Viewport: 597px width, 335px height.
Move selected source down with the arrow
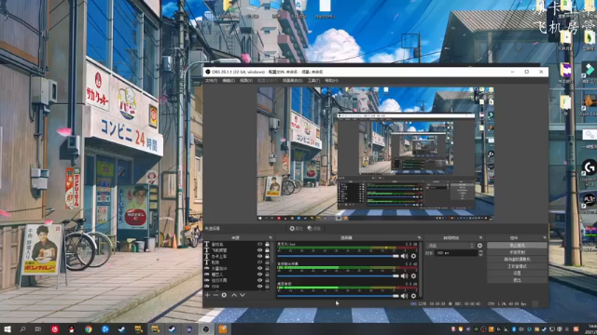click(243, 295)
